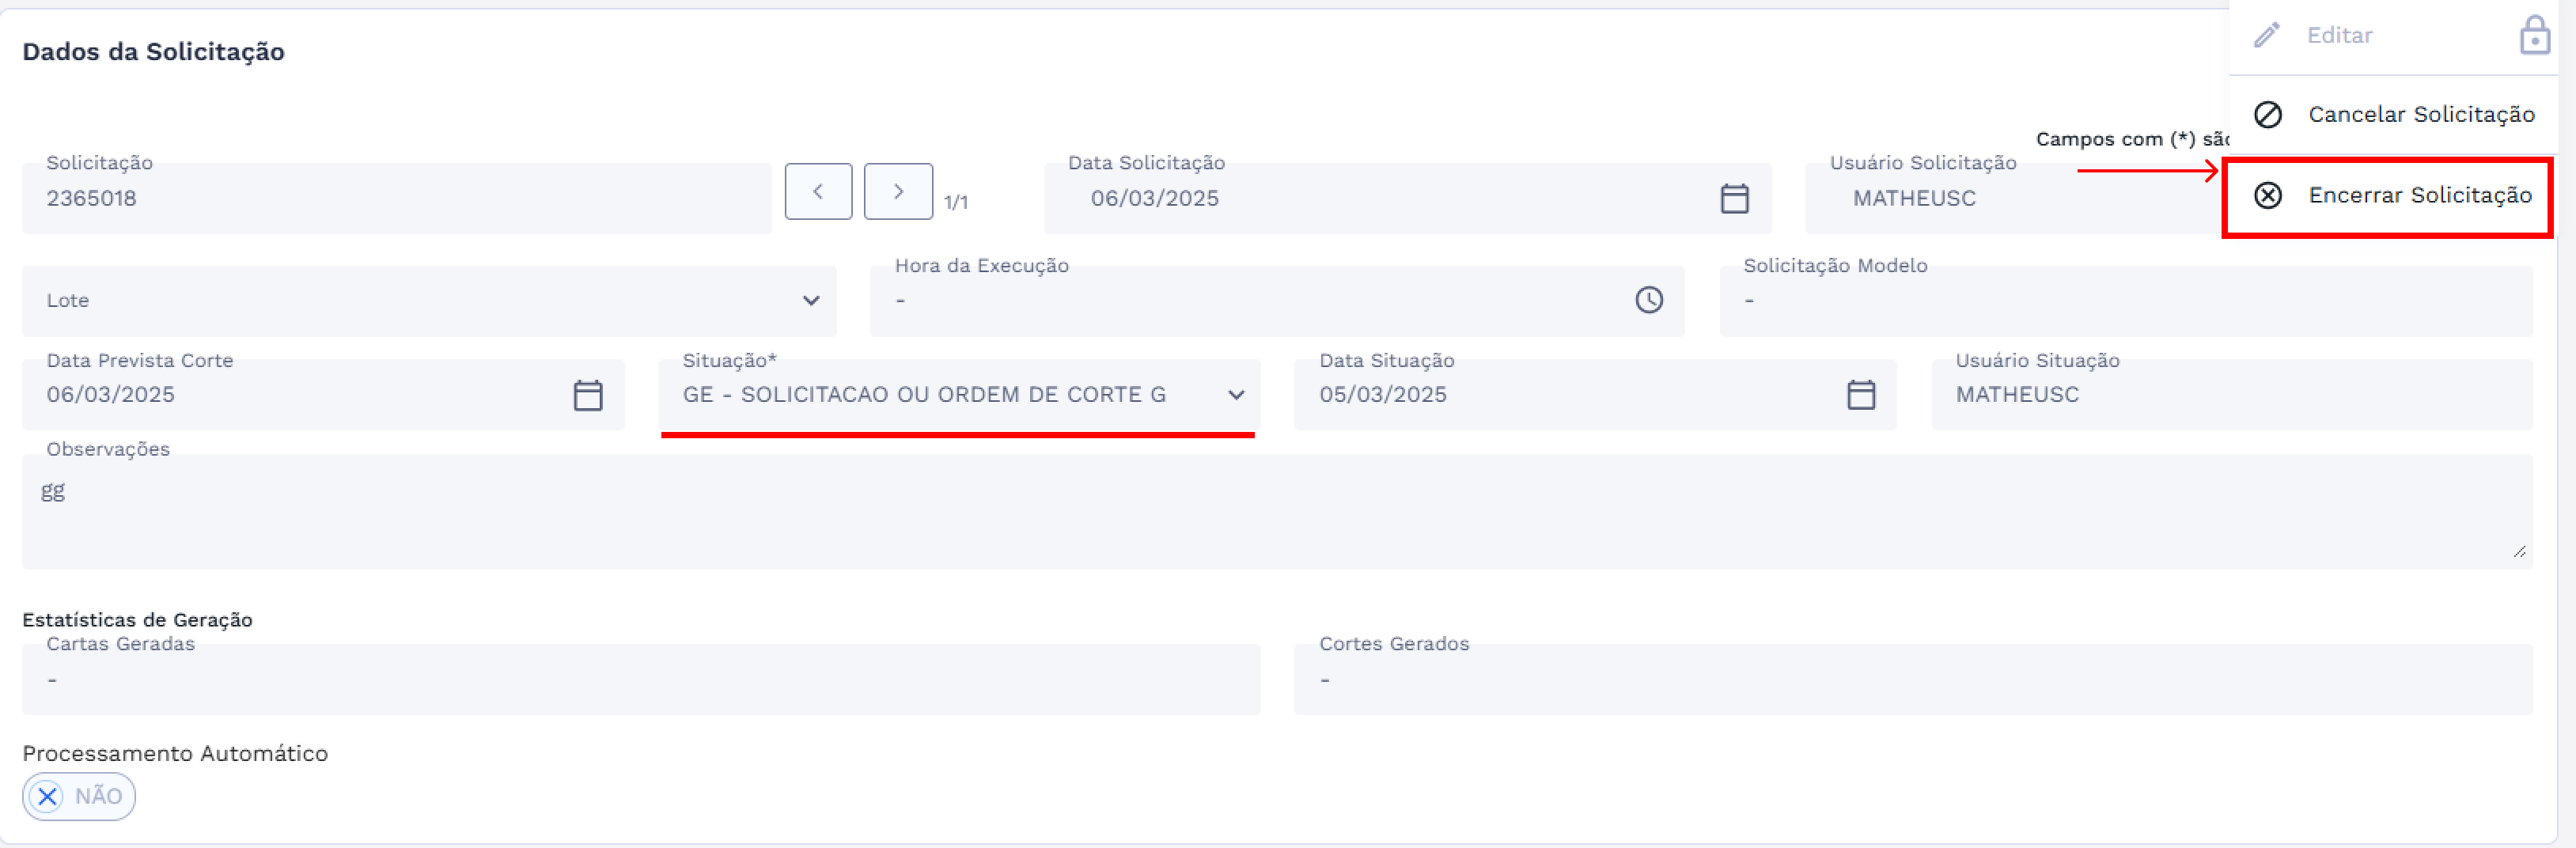Click the padlock icon at top right

coord(2534,36)
